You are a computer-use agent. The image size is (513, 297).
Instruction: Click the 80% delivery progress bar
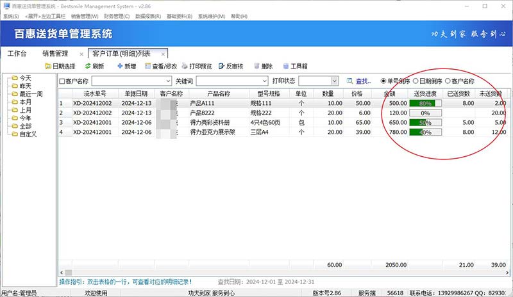click(426, 103)
